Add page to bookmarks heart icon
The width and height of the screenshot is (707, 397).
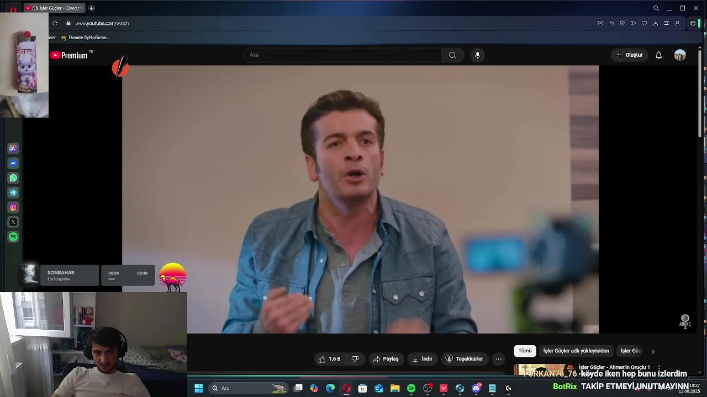[x=645, y=23]
